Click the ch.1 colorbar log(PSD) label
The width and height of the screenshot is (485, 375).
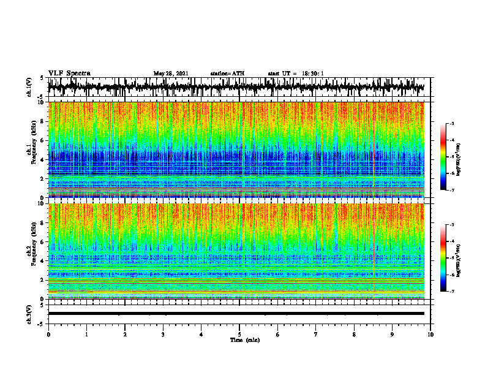(459, 160)
